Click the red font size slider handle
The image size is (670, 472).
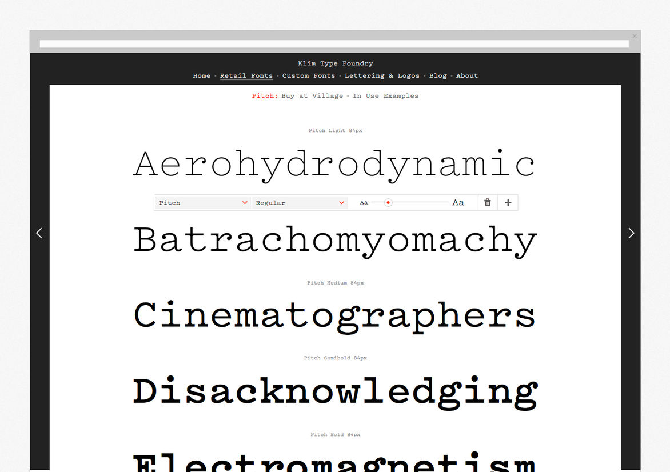pos(388,202)
